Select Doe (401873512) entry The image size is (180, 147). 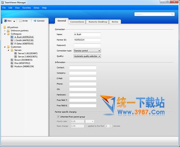(x=22, y=63)
